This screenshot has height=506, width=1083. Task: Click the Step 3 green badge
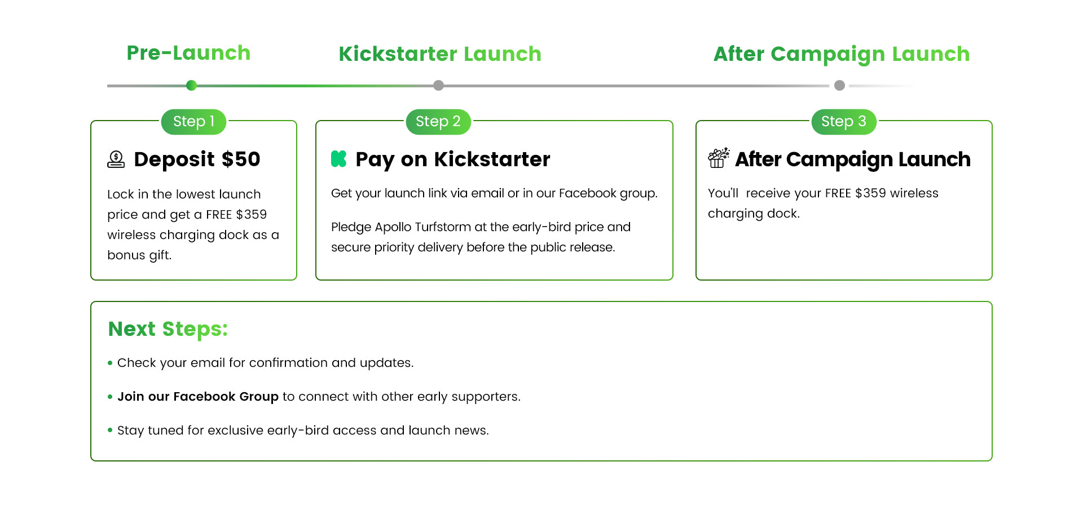844,122
